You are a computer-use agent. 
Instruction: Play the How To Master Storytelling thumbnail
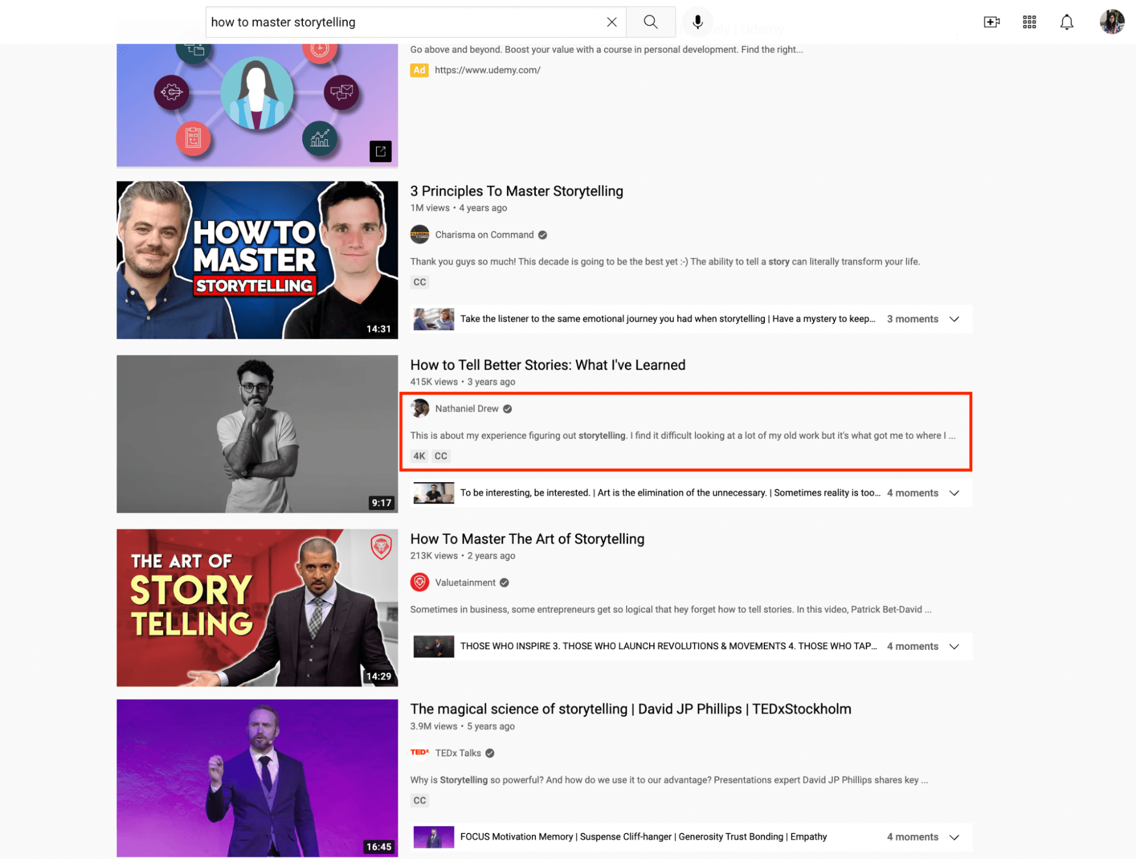(257, 260)
